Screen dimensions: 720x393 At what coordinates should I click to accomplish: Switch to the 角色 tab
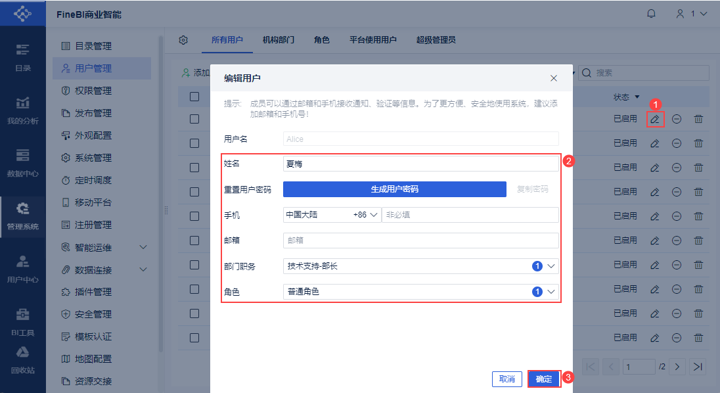click(x=321, y=40)
